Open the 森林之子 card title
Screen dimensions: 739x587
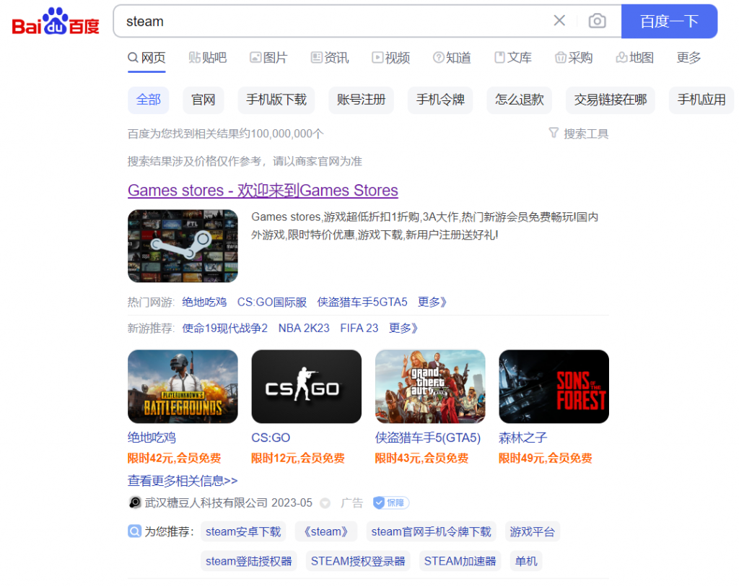coord(523,438)
